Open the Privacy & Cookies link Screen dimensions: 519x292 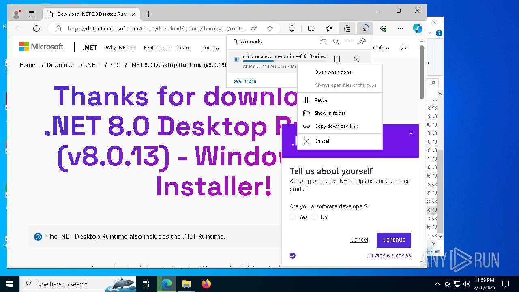390,255
